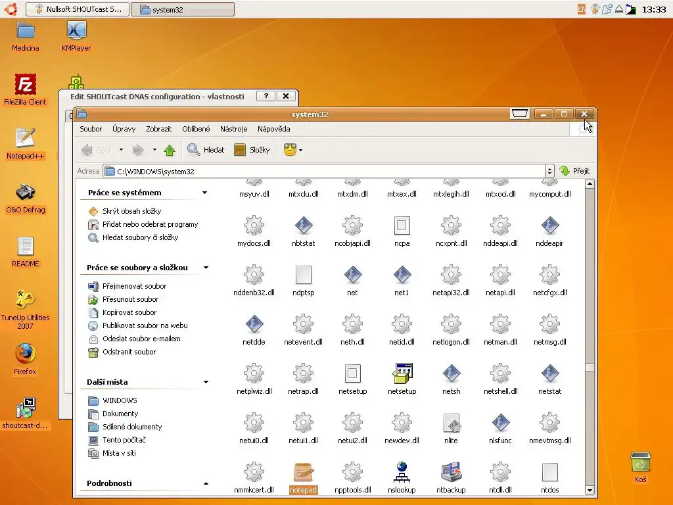
Task: Click Přejmenovat soubor link
Action: point(134,286)
